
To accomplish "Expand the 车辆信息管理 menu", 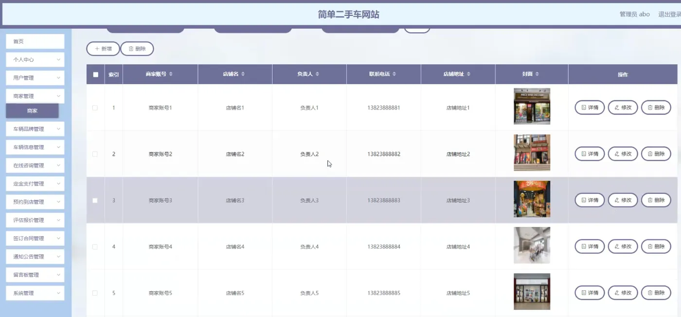I will click(35, 147).
